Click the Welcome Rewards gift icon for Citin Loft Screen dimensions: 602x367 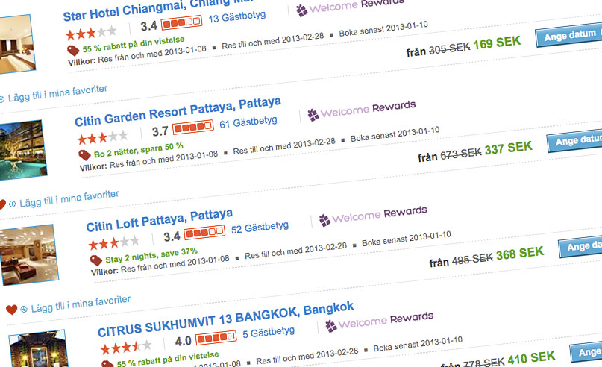coord(324,220)
